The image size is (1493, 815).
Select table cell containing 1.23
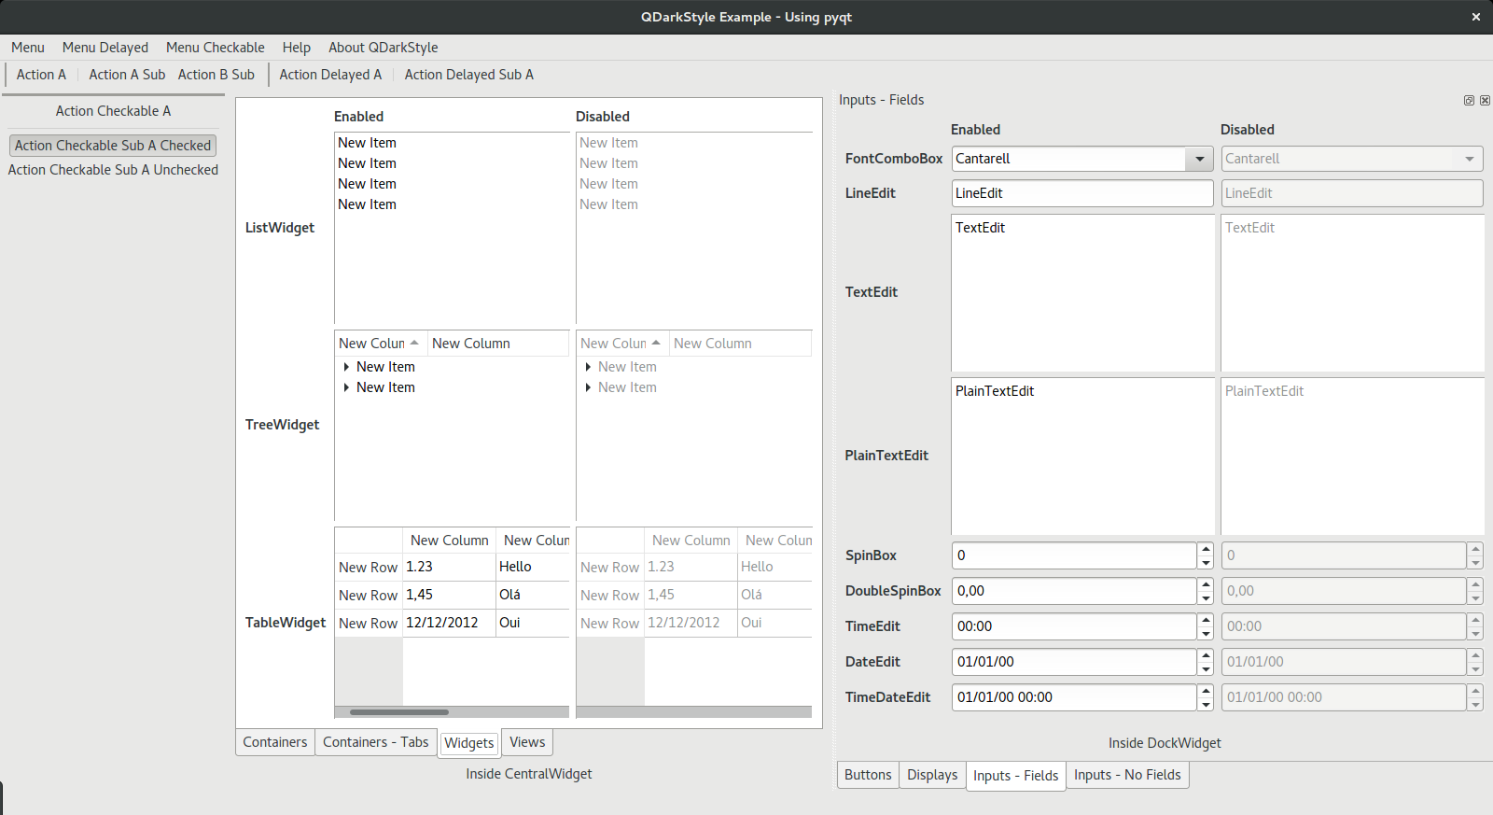449,567
